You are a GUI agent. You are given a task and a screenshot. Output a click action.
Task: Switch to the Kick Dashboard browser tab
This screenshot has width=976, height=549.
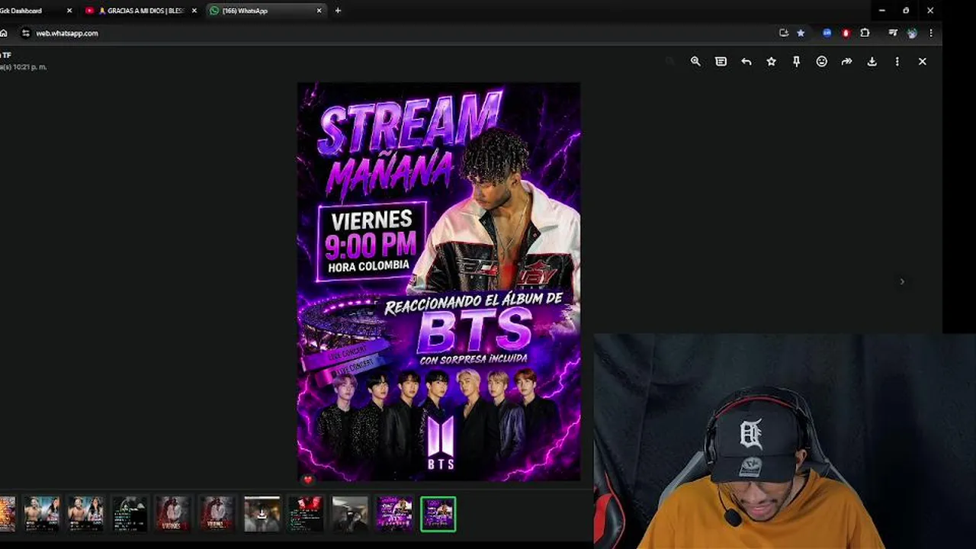click(x=32, y=11)
